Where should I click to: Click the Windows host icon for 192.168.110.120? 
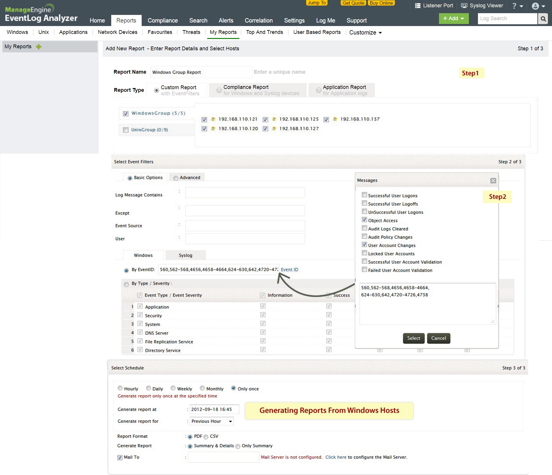(x=213, y=128)
